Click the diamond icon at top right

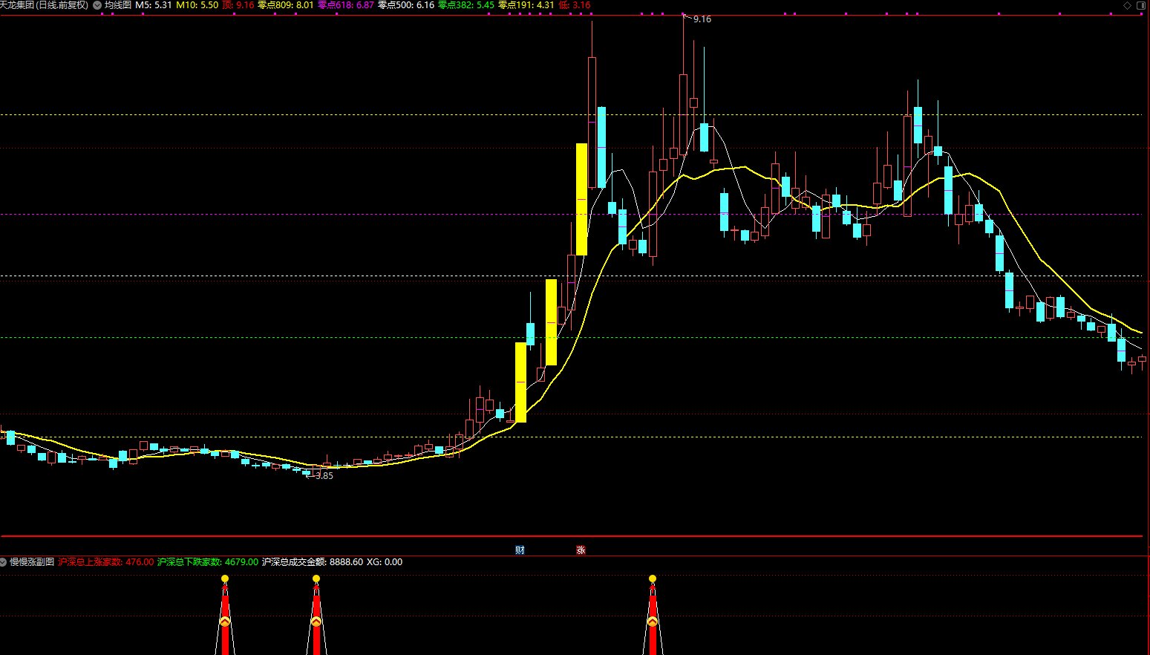(1128, 5)
